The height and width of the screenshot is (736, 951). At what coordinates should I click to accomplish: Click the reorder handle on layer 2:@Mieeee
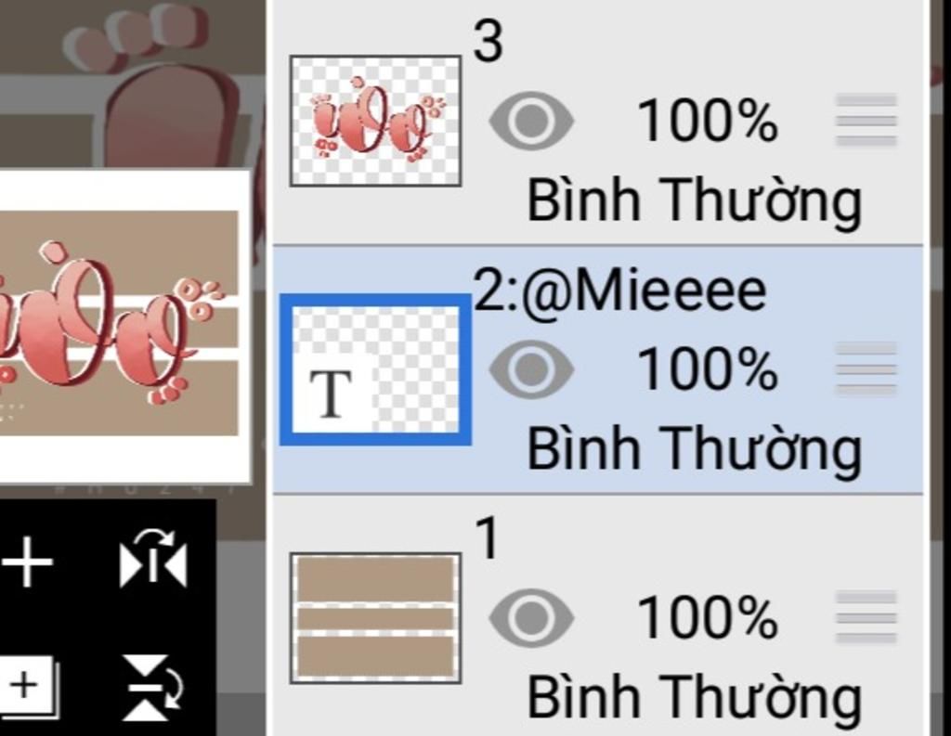pyautogui.click(x=866, y=368)
